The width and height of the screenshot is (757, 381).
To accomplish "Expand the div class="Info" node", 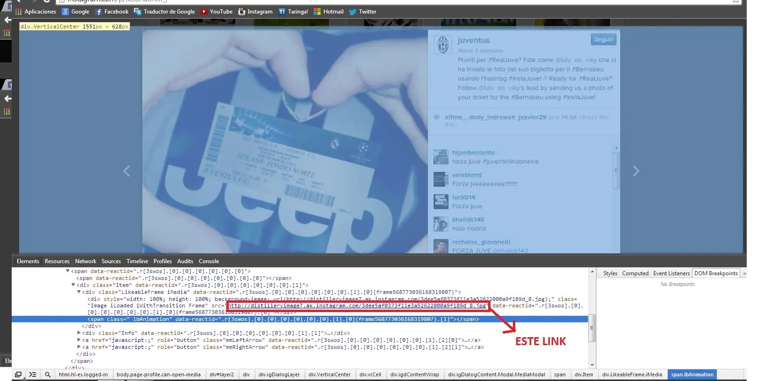I will [79, 333].
